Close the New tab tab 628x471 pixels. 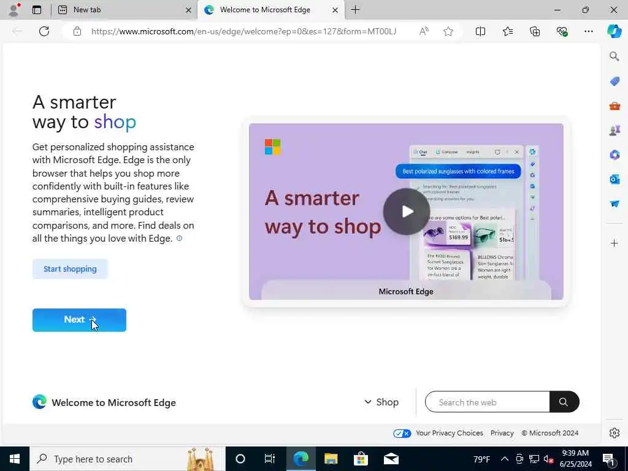click(x=188, y=10)
